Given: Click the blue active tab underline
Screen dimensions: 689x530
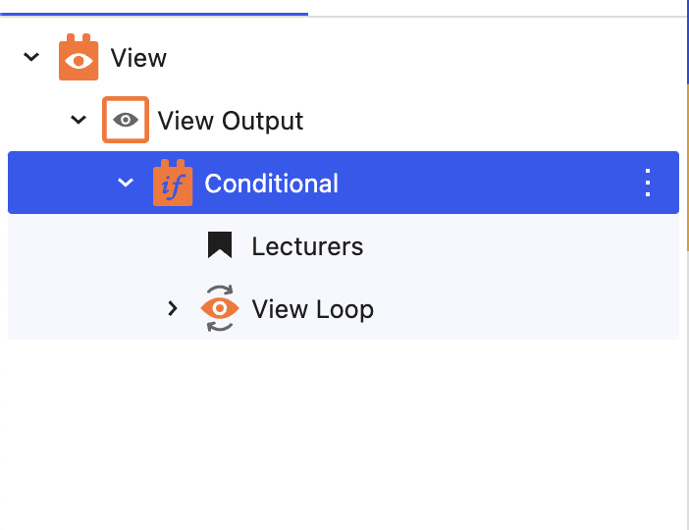Looking at the screenshot, I should point(154,15).
